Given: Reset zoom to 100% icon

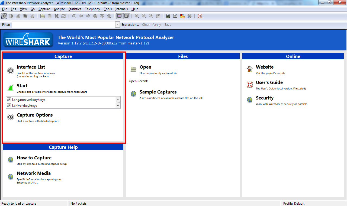Looking at the screenshot, I should tap(151, 16).
